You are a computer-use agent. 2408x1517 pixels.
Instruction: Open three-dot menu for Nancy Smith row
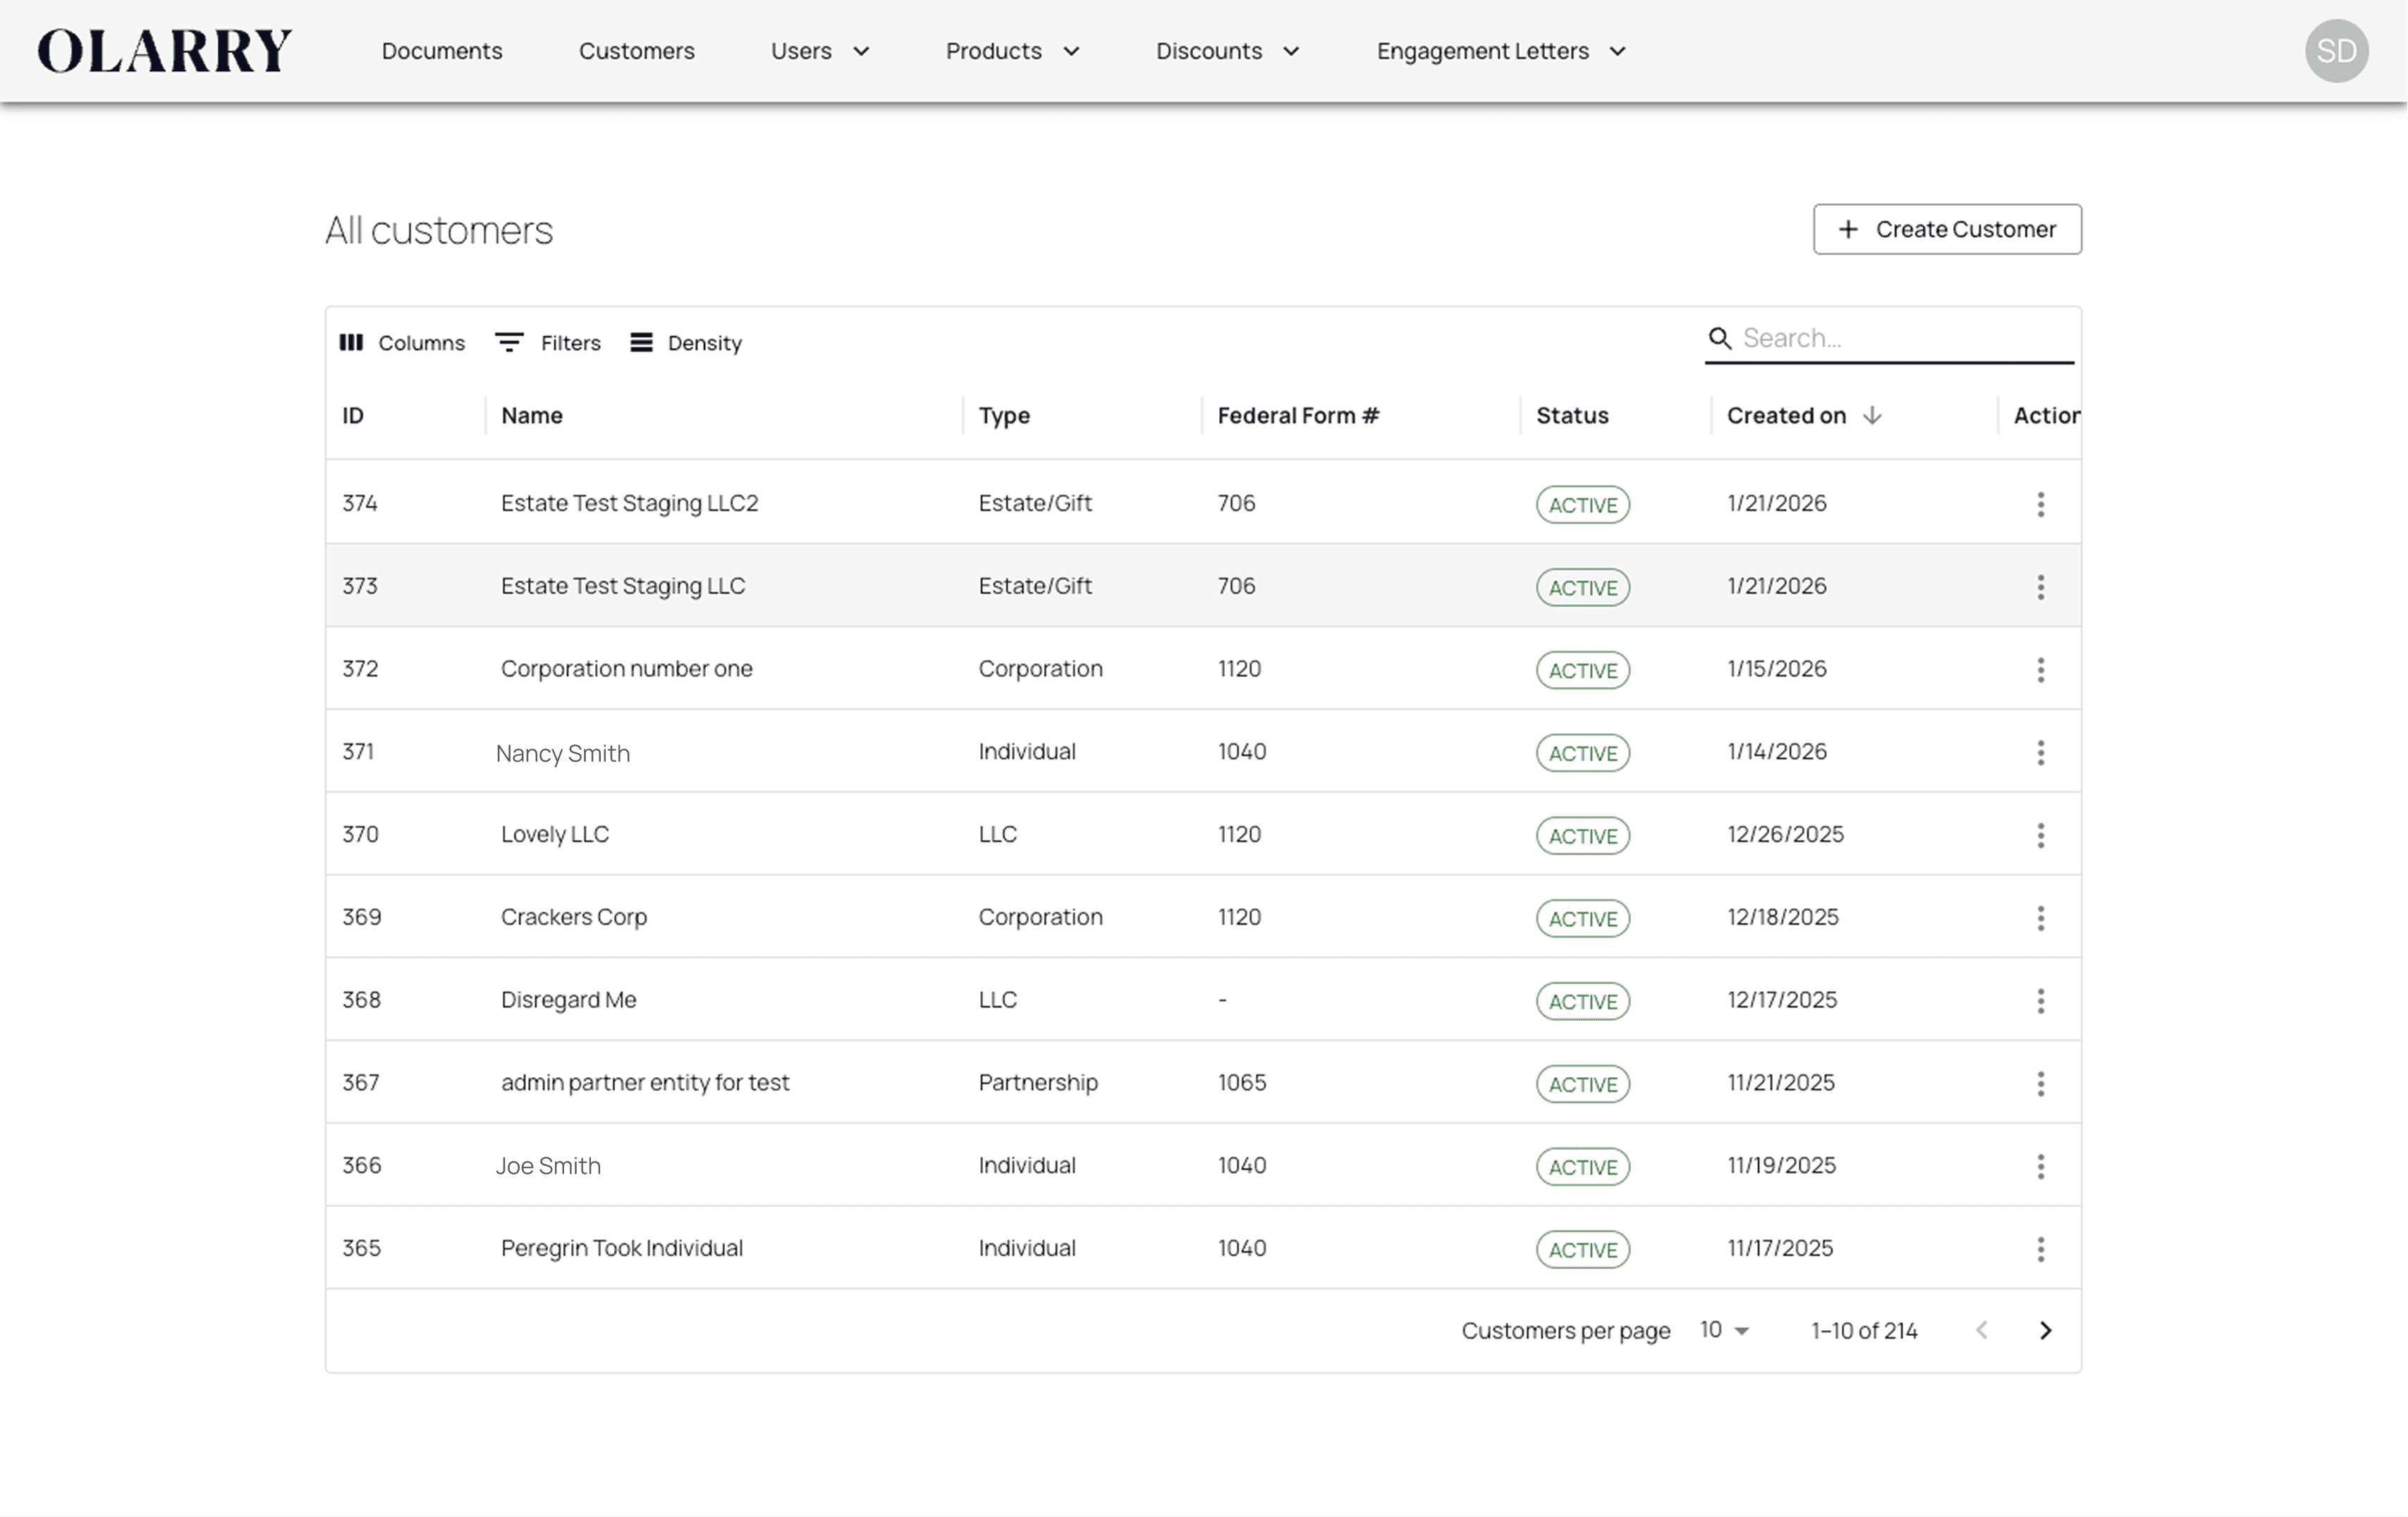pos(2040,752)
